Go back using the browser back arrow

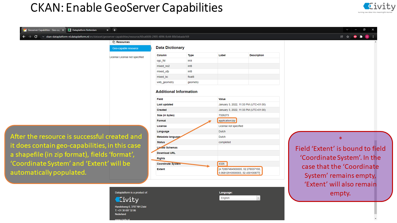pyautogui.click(x=24, y=37)
